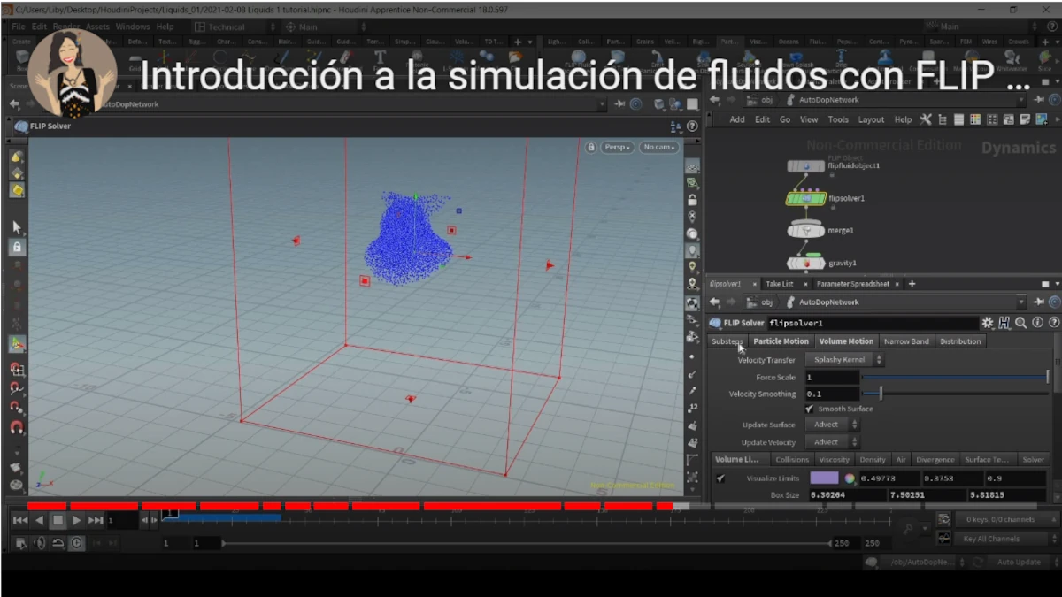Play the simulation forward
Screen dimensions: 1062x597
click(x=77, y=521)
